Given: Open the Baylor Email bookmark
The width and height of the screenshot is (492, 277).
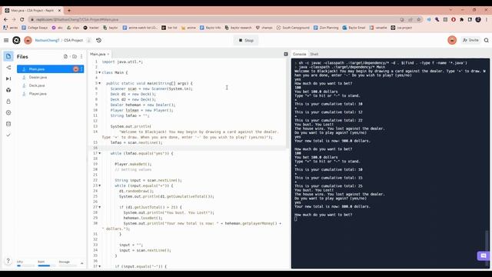Looking at the screenshot, I should pyautogui.click(x=354, y=28).
